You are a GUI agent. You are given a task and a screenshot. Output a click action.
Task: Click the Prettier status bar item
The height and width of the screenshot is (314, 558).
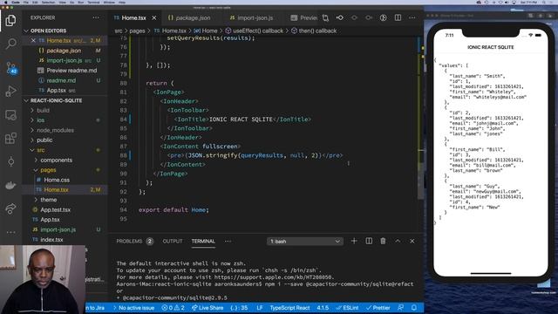(x=378, y=308)
